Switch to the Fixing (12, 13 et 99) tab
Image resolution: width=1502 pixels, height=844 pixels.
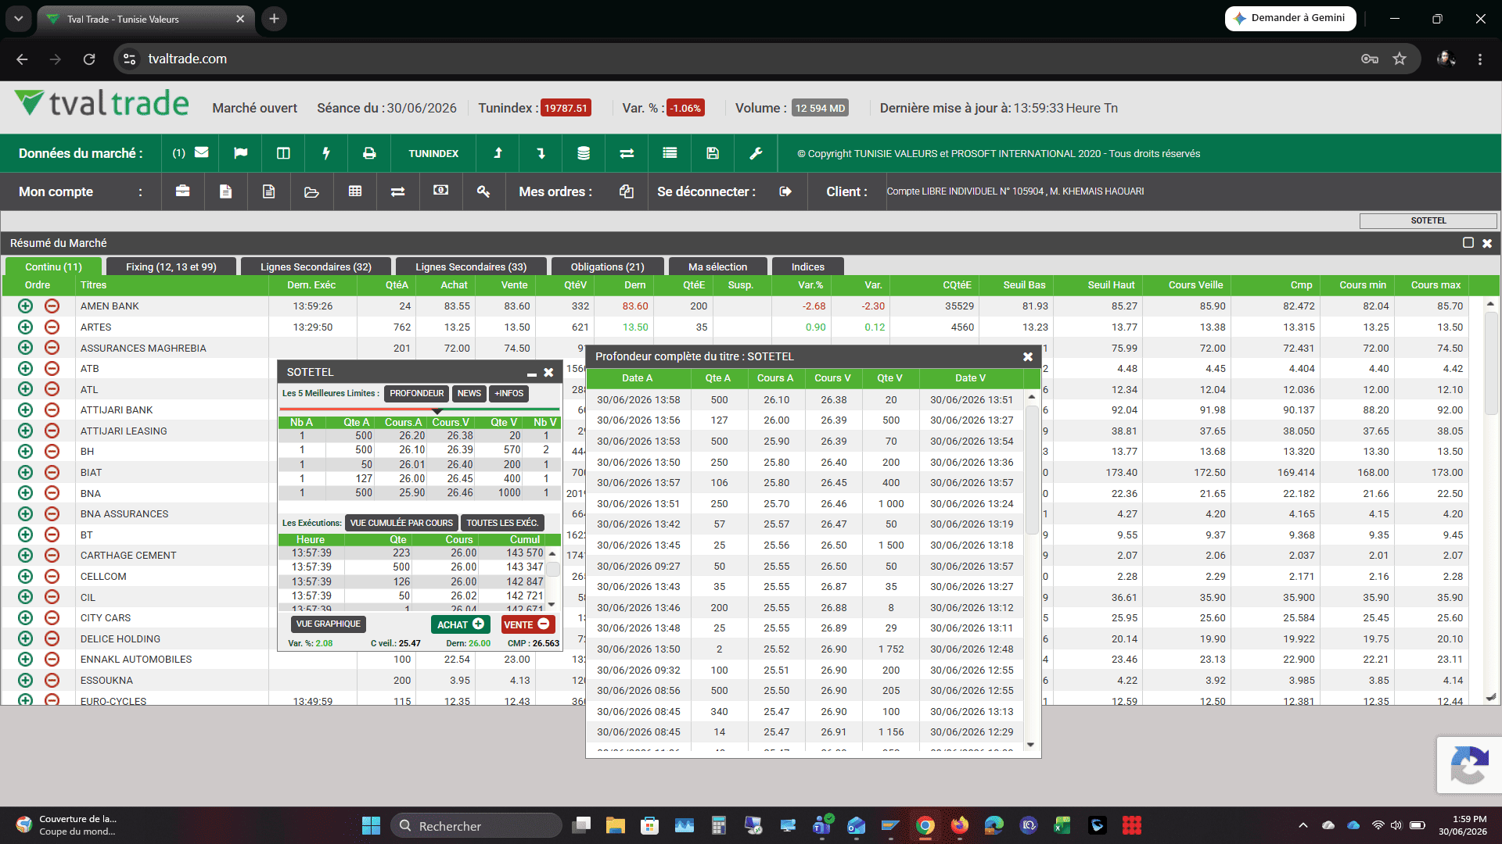coord(171,266)
